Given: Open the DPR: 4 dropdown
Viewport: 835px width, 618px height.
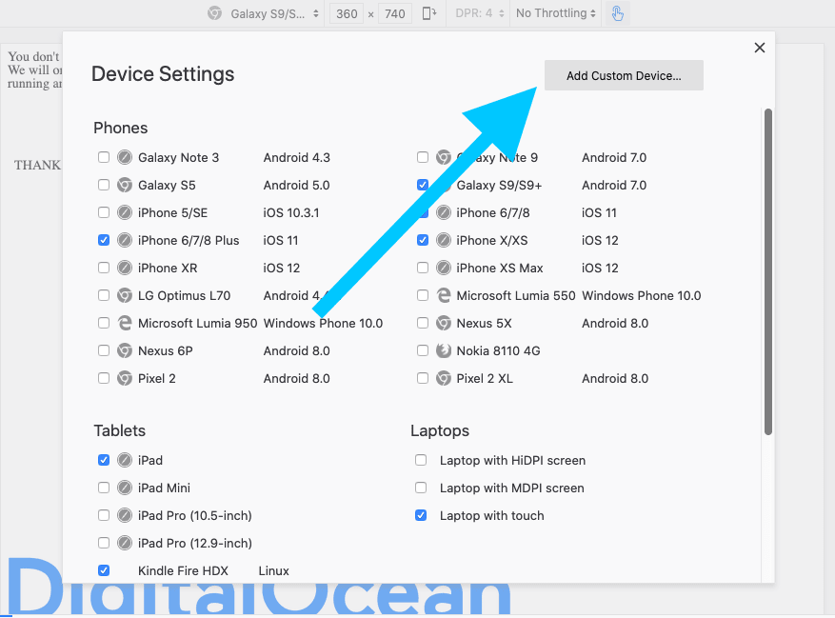Looking at the screenshot, I should [479, 14].
